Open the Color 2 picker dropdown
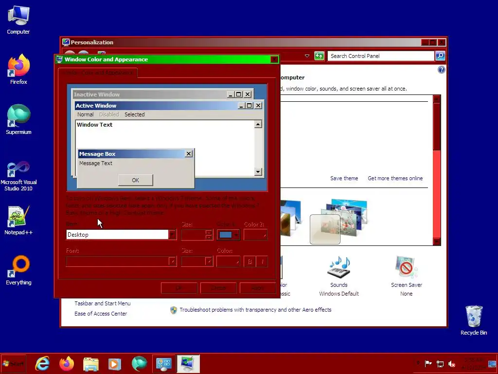 255,235
